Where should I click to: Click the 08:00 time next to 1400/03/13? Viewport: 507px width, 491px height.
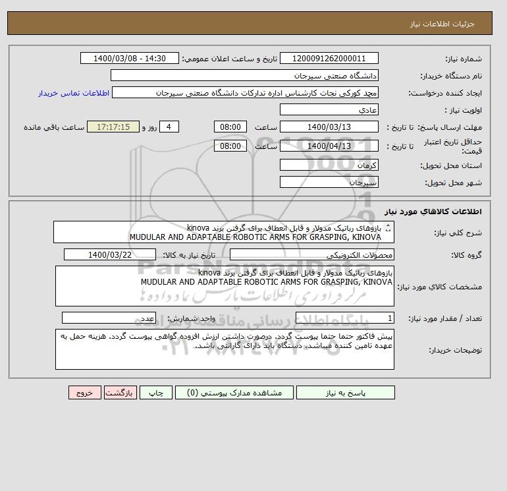pos(230,127)
